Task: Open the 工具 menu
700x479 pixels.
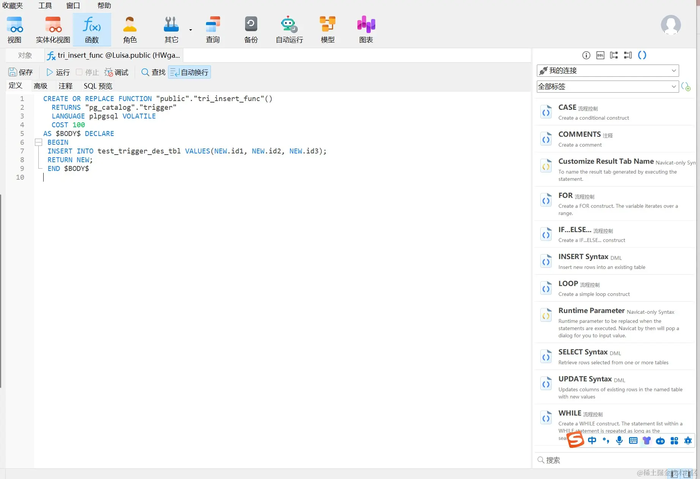Action: click(45, 6)
